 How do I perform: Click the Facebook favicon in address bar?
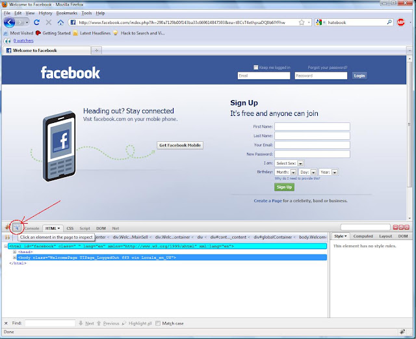[x=73, y=22]
